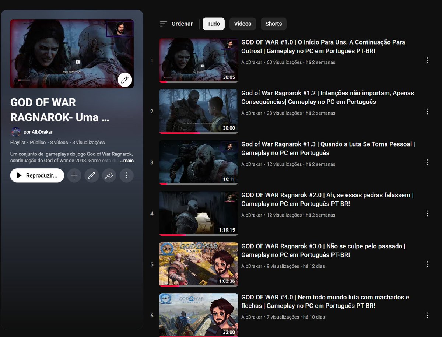Open thumbnail of Ragnarok #2.0 video
The height and width of the screenshot is (337, 442).
point(199,213)
